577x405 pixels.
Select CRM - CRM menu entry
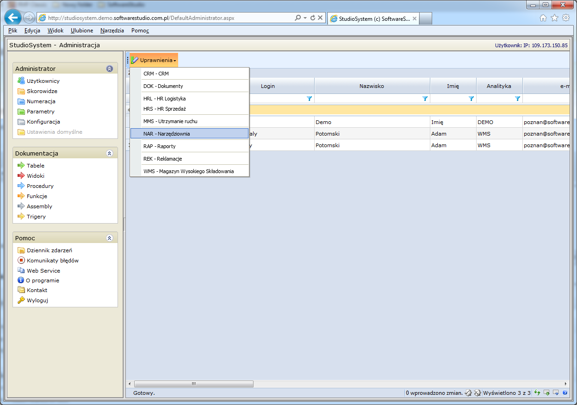tap(189, 74)
